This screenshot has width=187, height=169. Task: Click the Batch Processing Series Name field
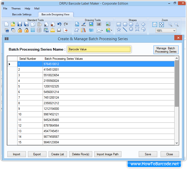[x=99, y=49]
